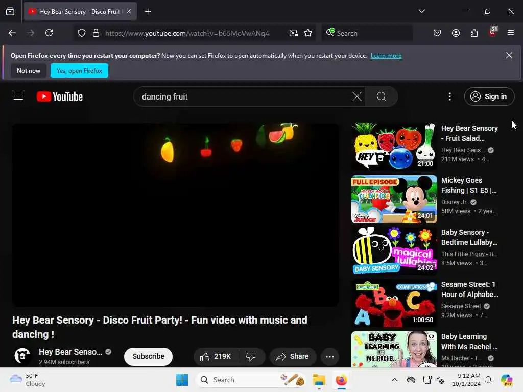Go forward with the forward arrow
This screenshot has height=392, width=523.
(x=31, y=33)
